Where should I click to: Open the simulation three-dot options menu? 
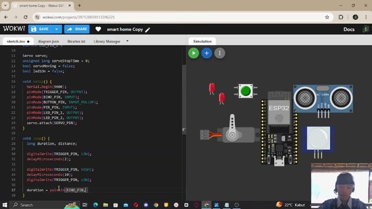(x=220, y=53)
